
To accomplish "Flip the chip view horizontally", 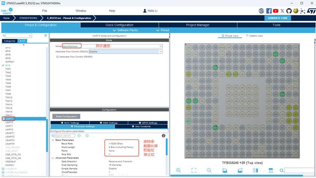I will tap(255, 170).
